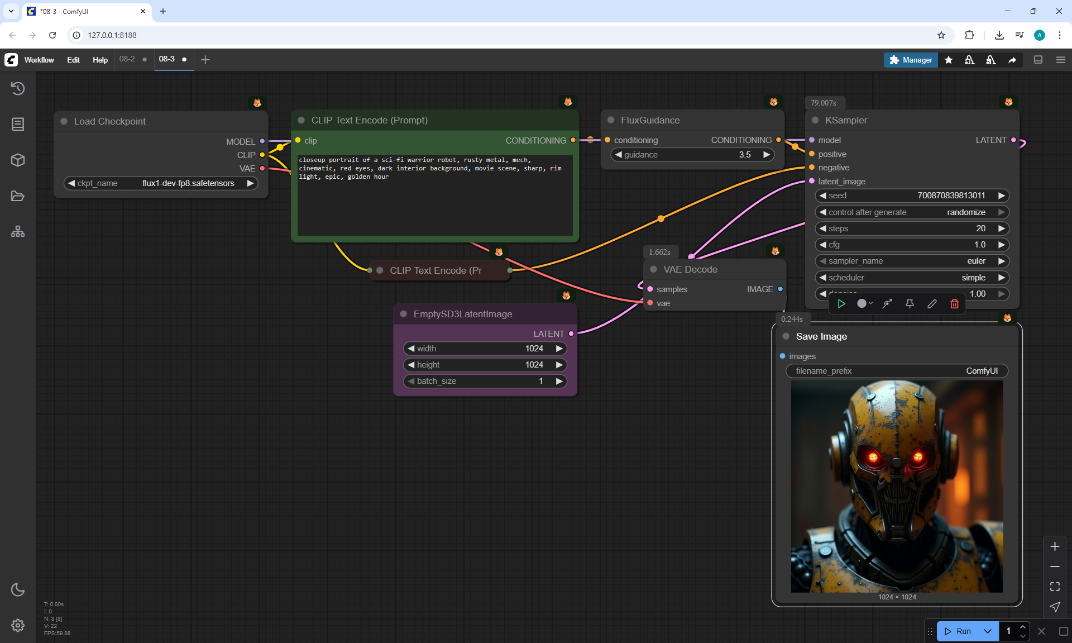The height and width of the screenshot is (643, 1072).
Task: Open the Run button's dropdown arrow
Action: coord(987,631)
